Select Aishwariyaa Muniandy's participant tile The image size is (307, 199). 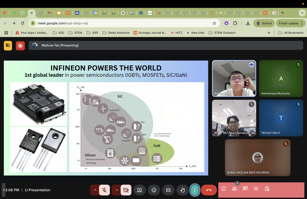[x=281, y=78]
